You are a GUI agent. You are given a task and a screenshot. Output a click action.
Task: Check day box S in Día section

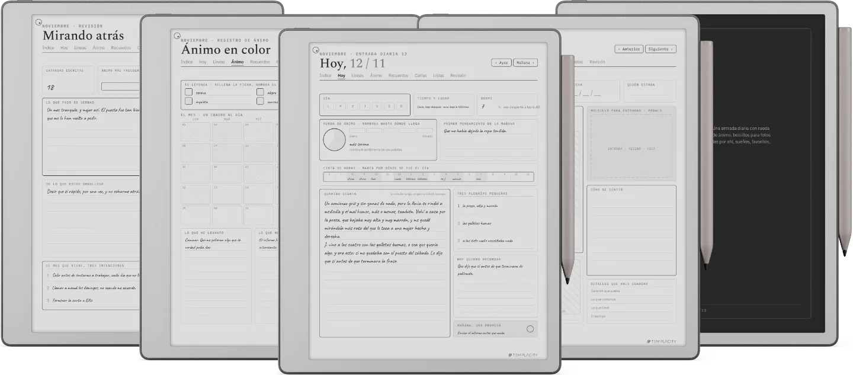click(x=389, y=107)
